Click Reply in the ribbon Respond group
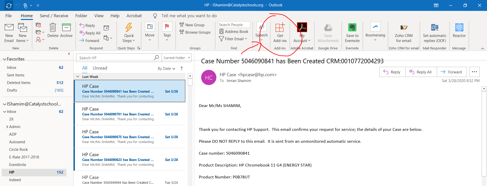The width and height of the screenshot is (487, 186). tap(87, 25)
